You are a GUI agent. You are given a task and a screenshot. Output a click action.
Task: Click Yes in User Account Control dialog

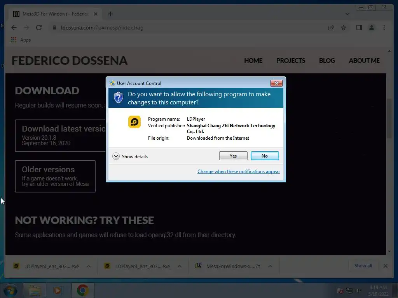click(x=233, y=156)
